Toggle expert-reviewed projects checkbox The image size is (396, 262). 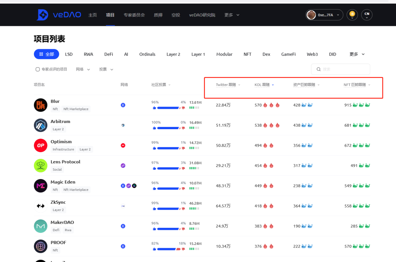(x=37, y=69)
